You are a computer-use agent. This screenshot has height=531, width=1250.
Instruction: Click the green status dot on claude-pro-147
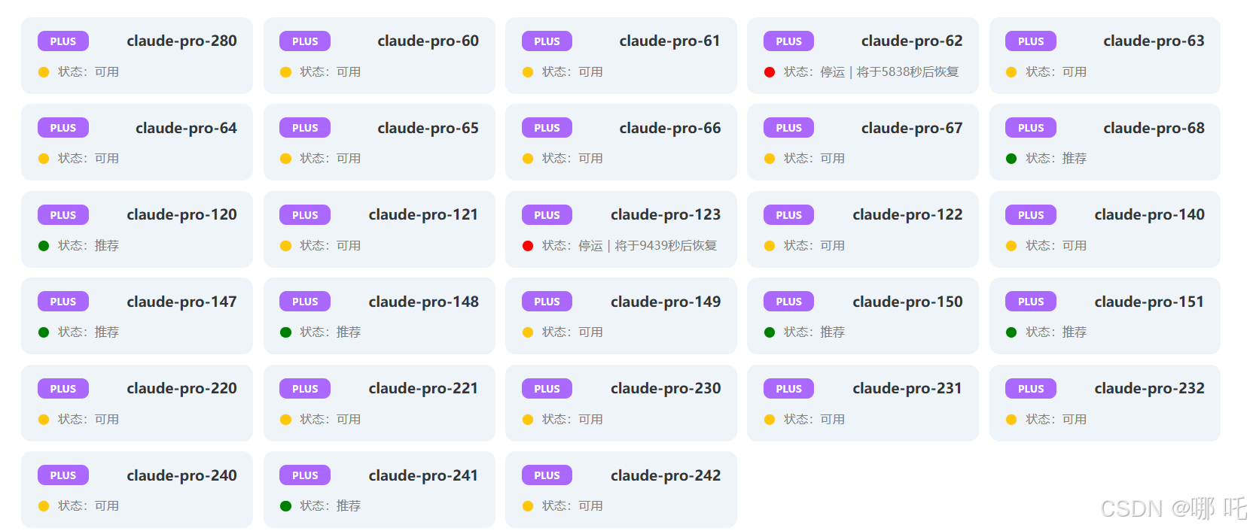(x=44, y=332)
